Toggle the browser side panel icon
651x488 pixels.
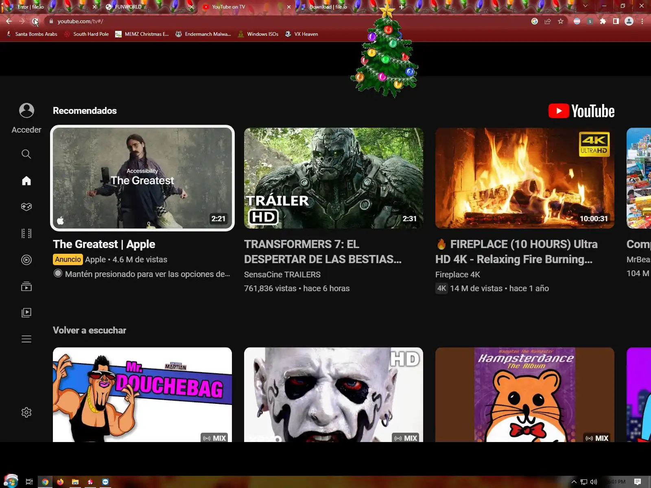[616, 21]
